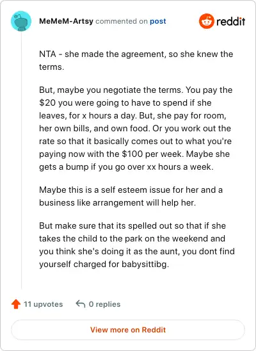This screenshot has height=351, width=256.
Task: Click the '$20' amount in the comment
Action: (47, 102)
